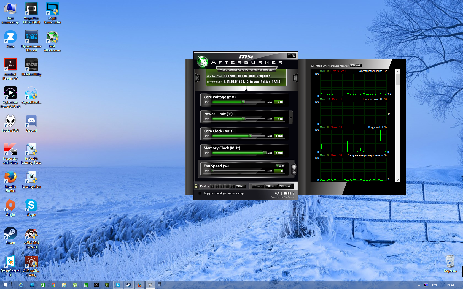Select the Blizzard app desktop shortcut
Viewport: 463px width, 289px height.
31,41
